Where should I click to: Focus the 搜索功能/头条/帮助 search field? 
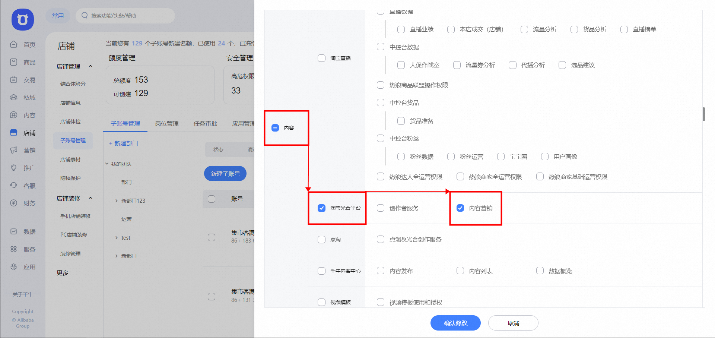[125, 16]
